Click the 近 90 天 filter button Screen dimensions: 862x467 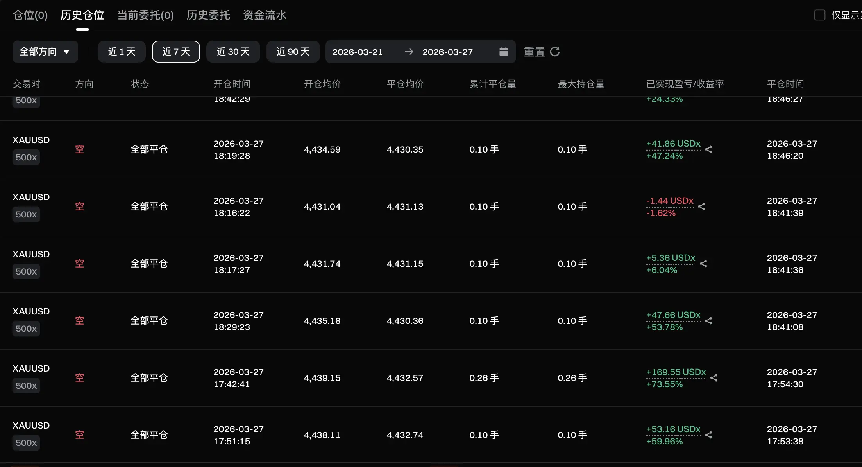(x=293, y=52)
